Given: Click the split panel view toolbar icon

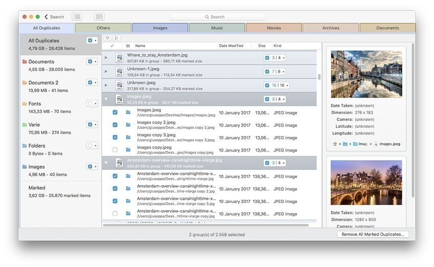Looking at the screenshot, I should click(100, 17).
